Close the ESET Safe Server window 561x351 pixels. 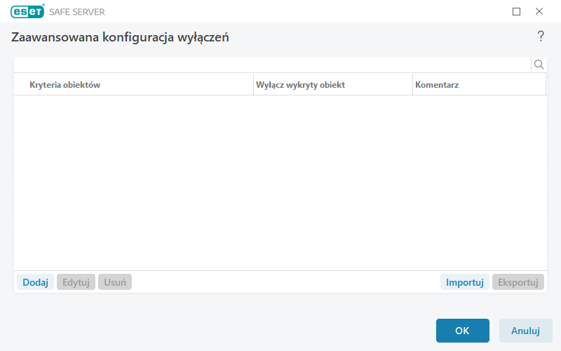pyautogui.click(x=539, y=11)
